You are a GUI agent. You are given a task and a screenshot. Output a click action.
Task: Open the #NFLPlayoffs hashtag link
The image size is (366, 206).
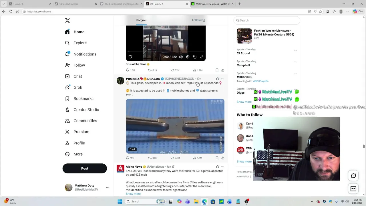(261, 81)
